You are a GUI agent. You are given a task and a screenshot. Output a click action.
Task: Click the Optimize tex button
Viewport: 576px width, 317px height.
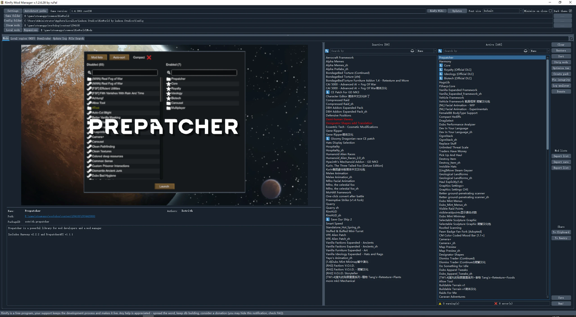pos(561,68)
